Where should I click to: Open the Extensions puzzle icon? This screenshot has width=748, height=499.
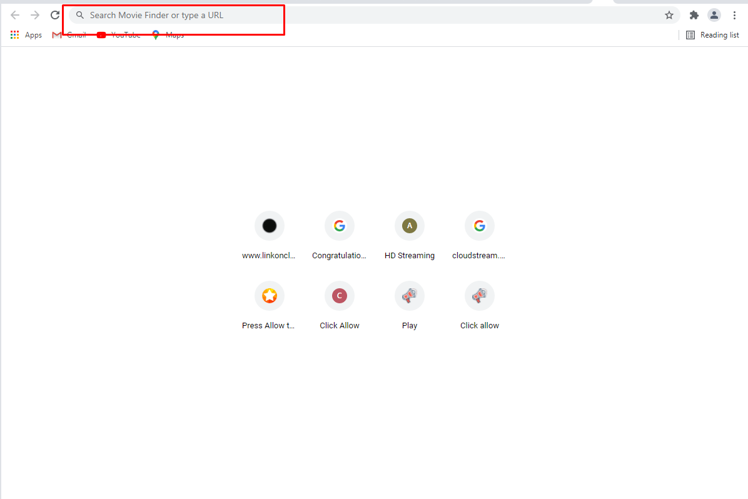694,14
